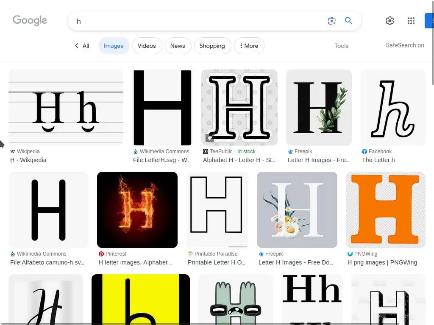Click the TeePublic source favicon
This screenshot has width=434, height=325.
pyautogui.click(x=206, y=151)
